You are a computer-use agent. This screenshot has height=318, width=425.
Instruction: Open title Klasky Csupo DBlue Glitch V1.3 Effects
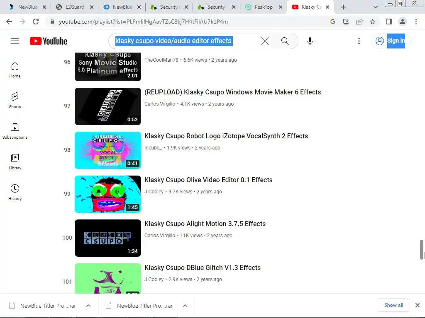(x=203, y=268)
